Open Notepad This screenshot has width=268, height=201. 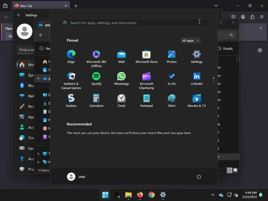[x=147, y=101]
